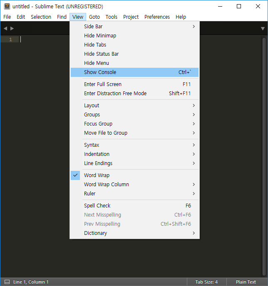268x286 pixels.
Task: Choose Hide Menu
Action: tap(134, 63)
